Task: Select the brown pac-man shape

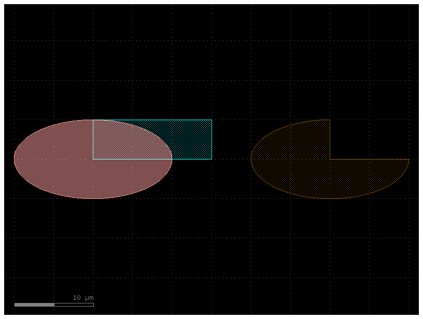Action: tap(295, 171)
